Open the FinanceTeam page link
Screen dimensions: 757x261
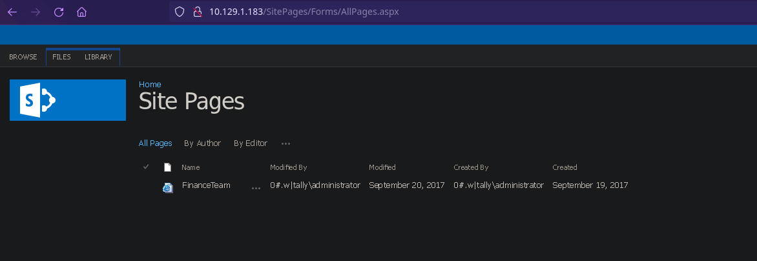tap(206, 185)
